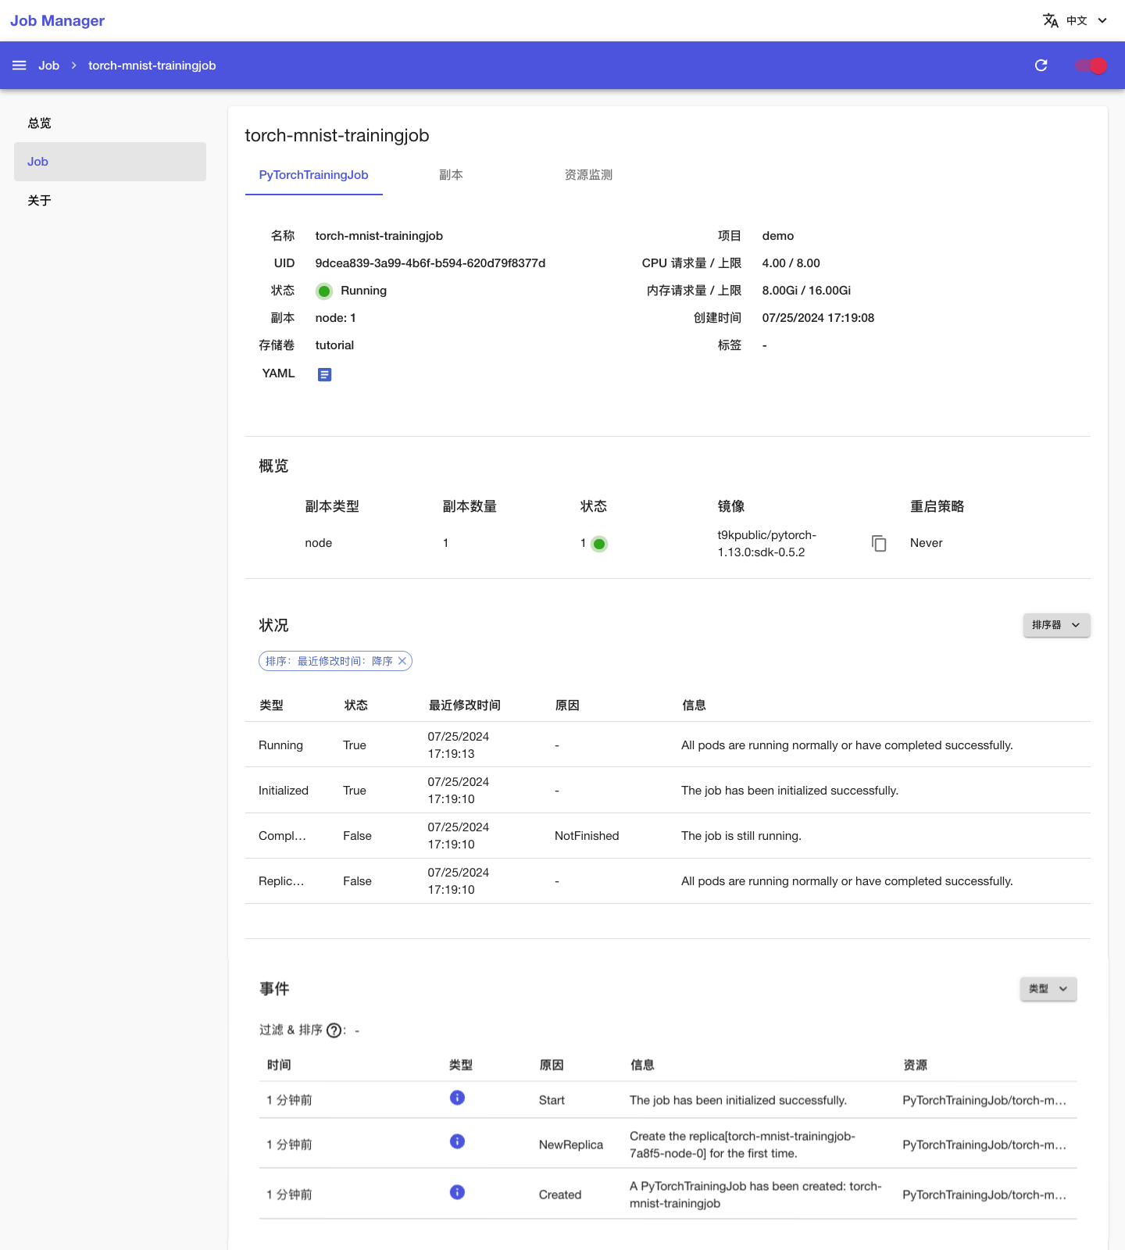The width and height of the screenshot is (1125, 1250).
Task: Open the YAML document icon
Action: [x=324, y=375]
